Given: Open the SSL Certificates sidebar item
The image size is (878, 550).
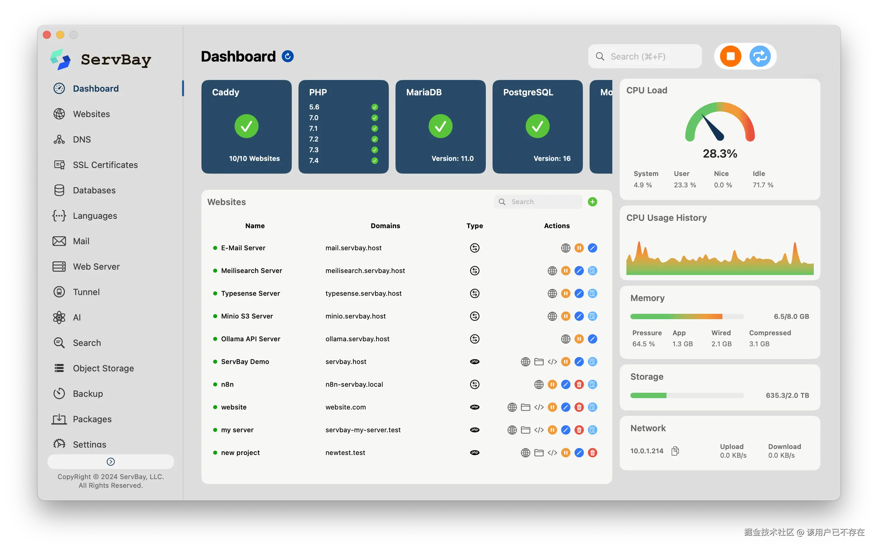Looking at the screenshot, I should point(105,165).
